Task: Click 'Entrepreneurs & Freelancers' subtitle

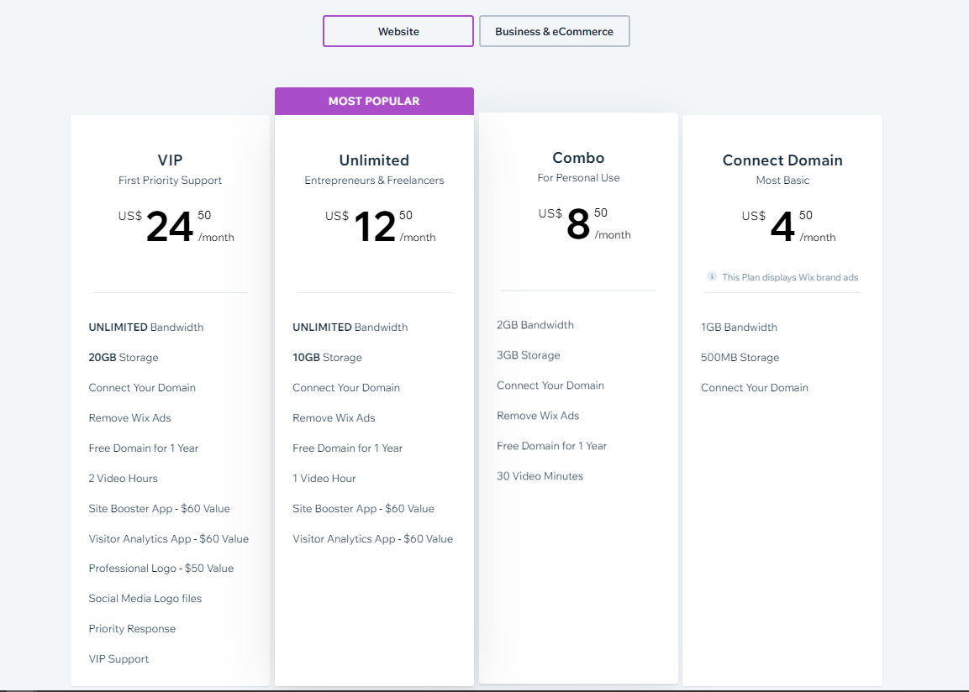Action: click(x=374, y=181)
